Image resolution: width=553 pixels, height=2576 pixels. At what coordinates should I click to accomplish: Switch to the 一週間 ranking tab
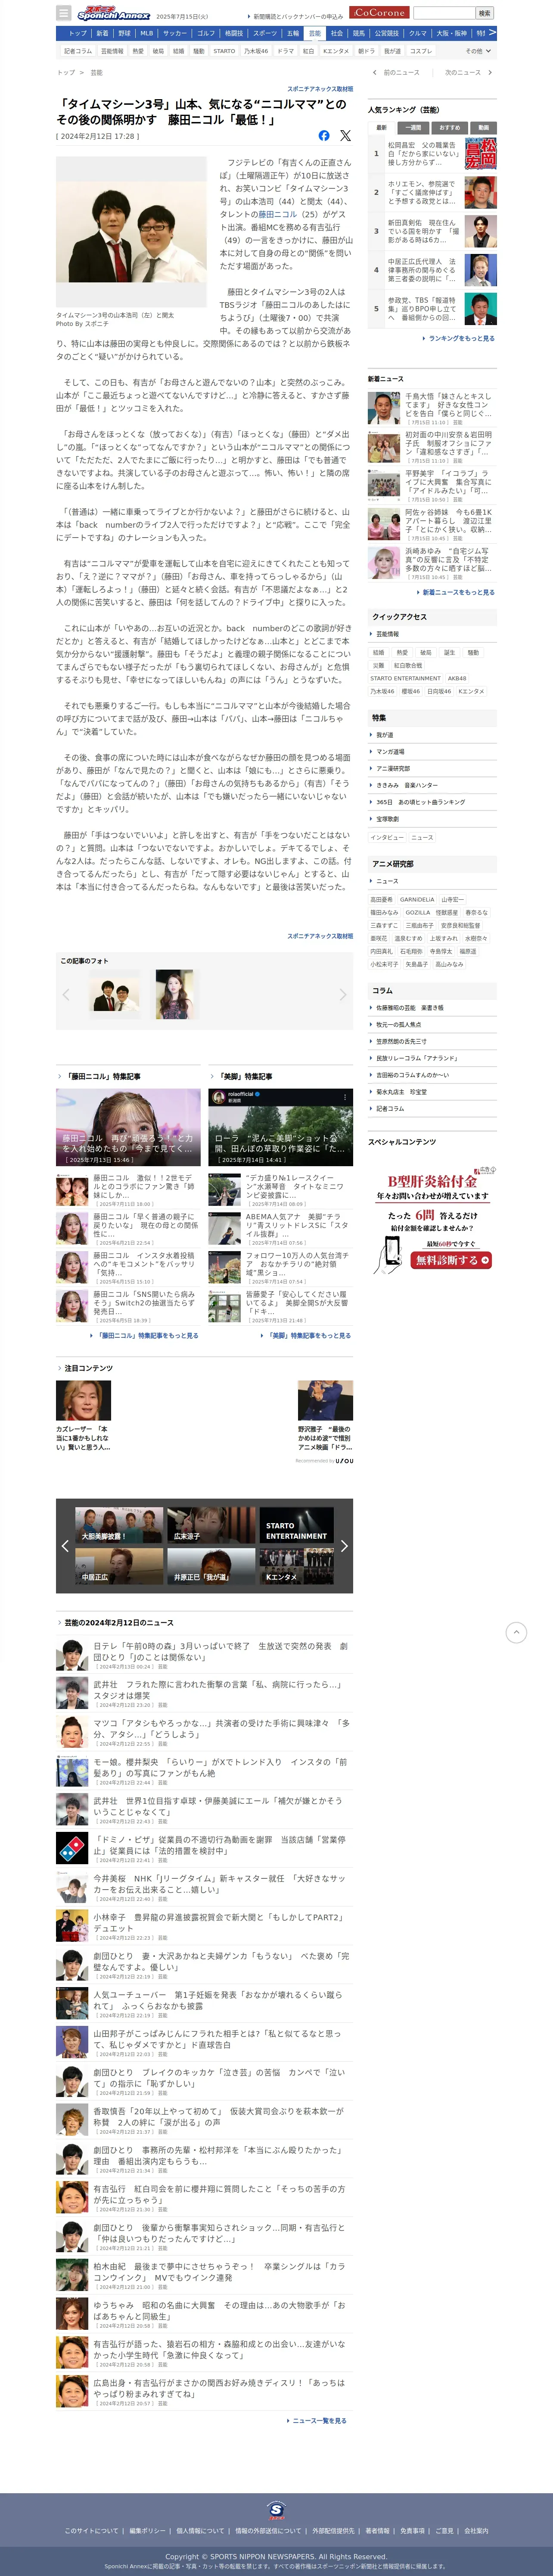(x=413, y=127)
